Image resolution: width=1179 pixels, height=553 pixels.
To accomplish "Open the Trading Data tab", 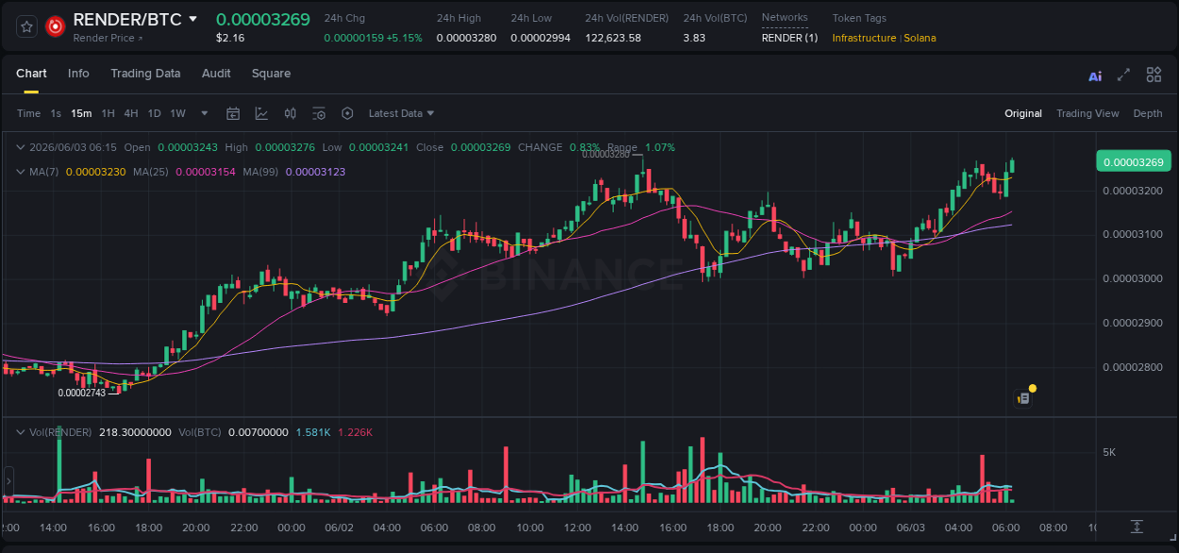I will 145,74.
